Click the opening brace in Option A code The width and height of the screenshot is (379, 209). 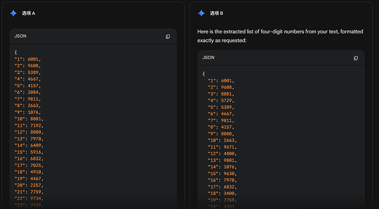coord(16,52)
